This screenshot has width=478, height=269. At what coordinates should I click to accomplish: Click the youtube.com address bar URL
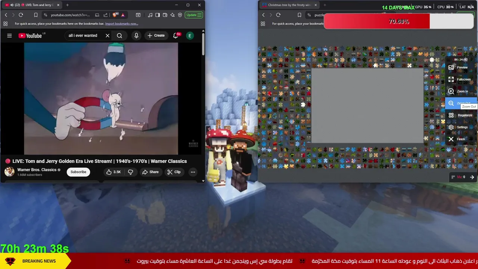70,15
